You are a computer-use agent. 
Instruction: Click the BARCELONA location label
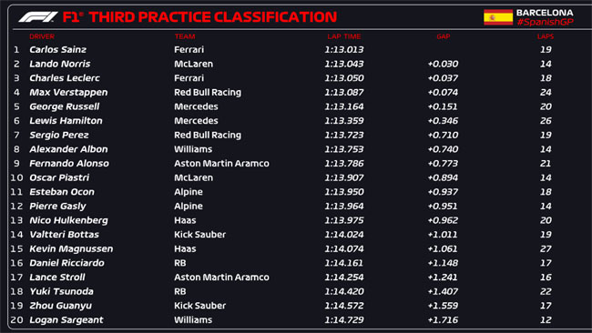[545, 13]
